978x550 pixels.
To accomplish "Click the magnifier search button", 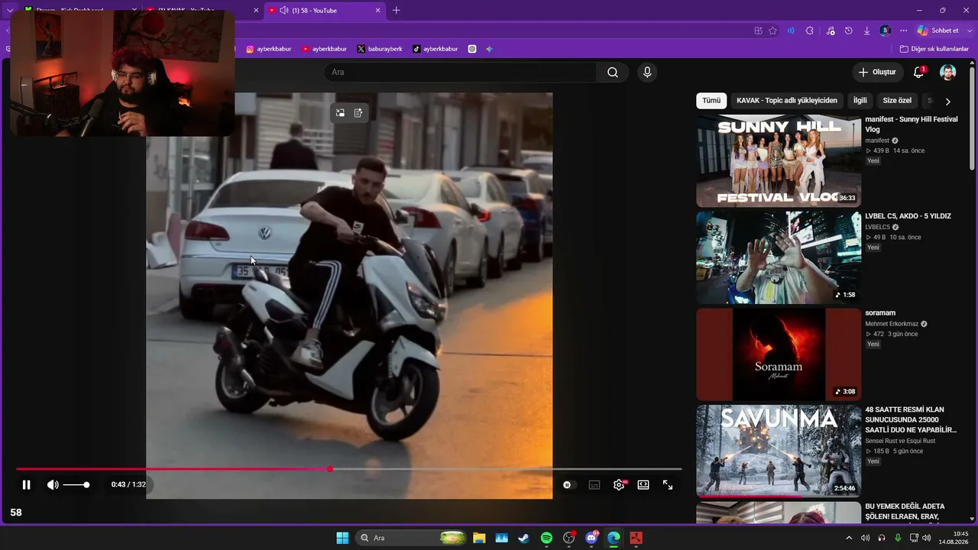I will click(x=613, y=73).
